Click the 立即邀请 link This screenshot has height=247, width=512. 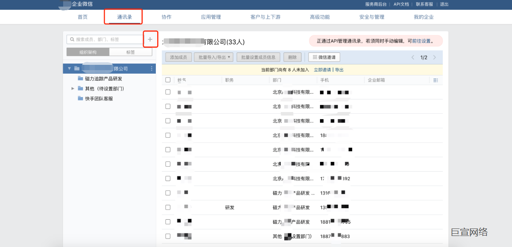pos(322,70)
